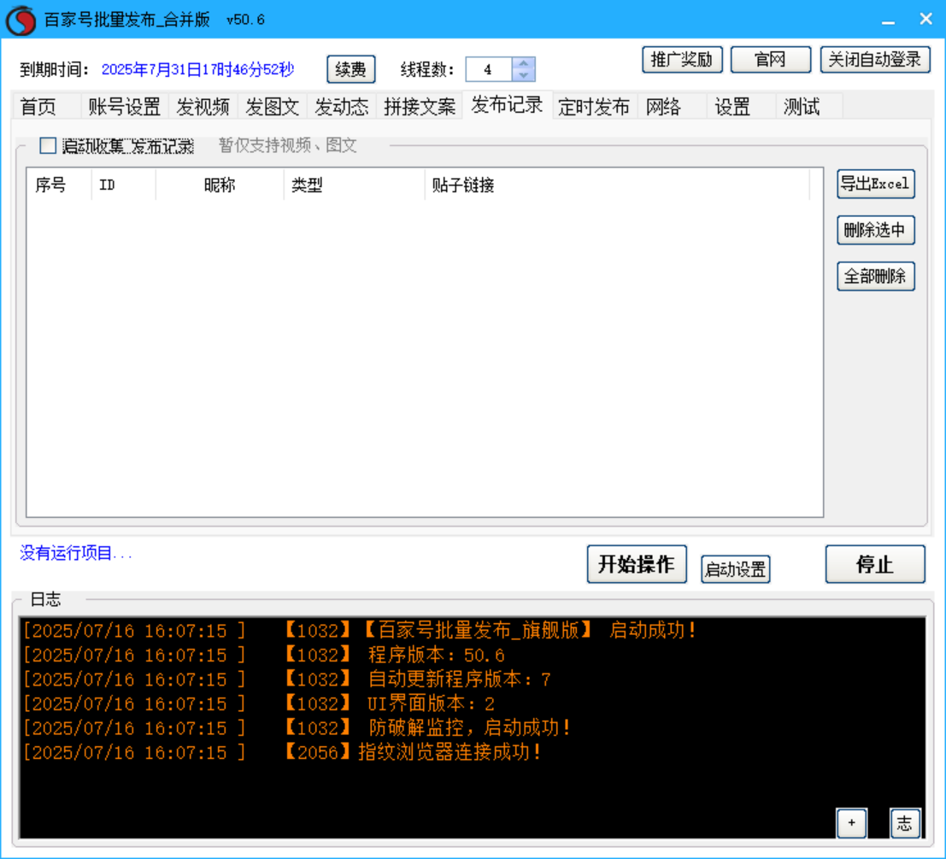Click 全部删除 button

[x=875, y=276]
